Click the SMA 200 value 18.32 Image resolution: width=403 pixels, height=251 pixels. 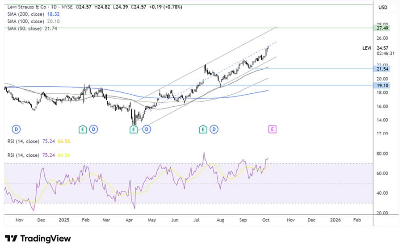click(x=54, y=14)
